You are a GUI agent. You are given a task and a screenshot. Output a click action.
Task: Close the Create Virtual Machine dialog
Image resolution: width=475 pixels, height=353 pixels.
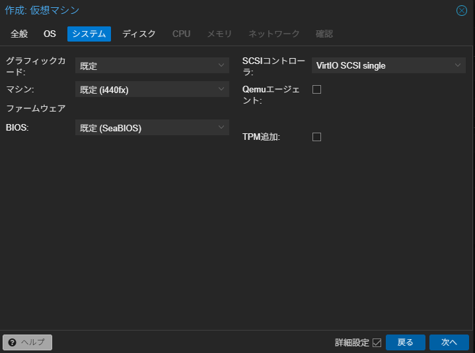[x=462, y=11]
